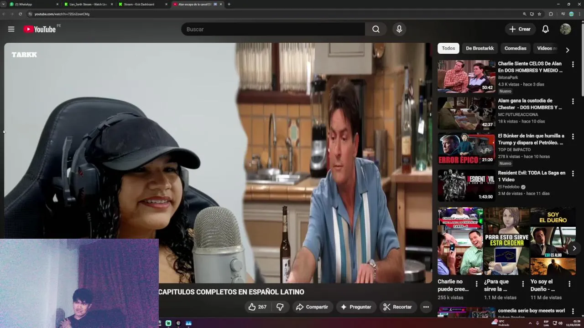The width and height of the screenshot is (584, 328).
Task: Go to the YouTube home logo
Action: coord(40,29)
